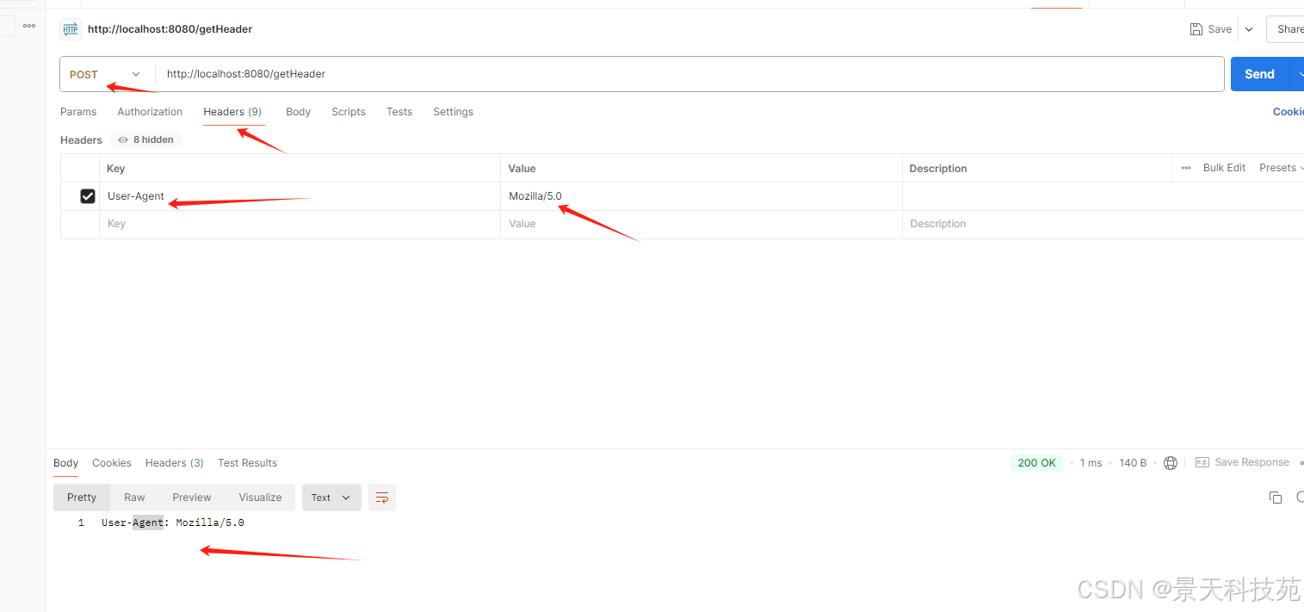Toggle response line wrap icon
This screenshot has height=612, width=1304.
[382, 498]
